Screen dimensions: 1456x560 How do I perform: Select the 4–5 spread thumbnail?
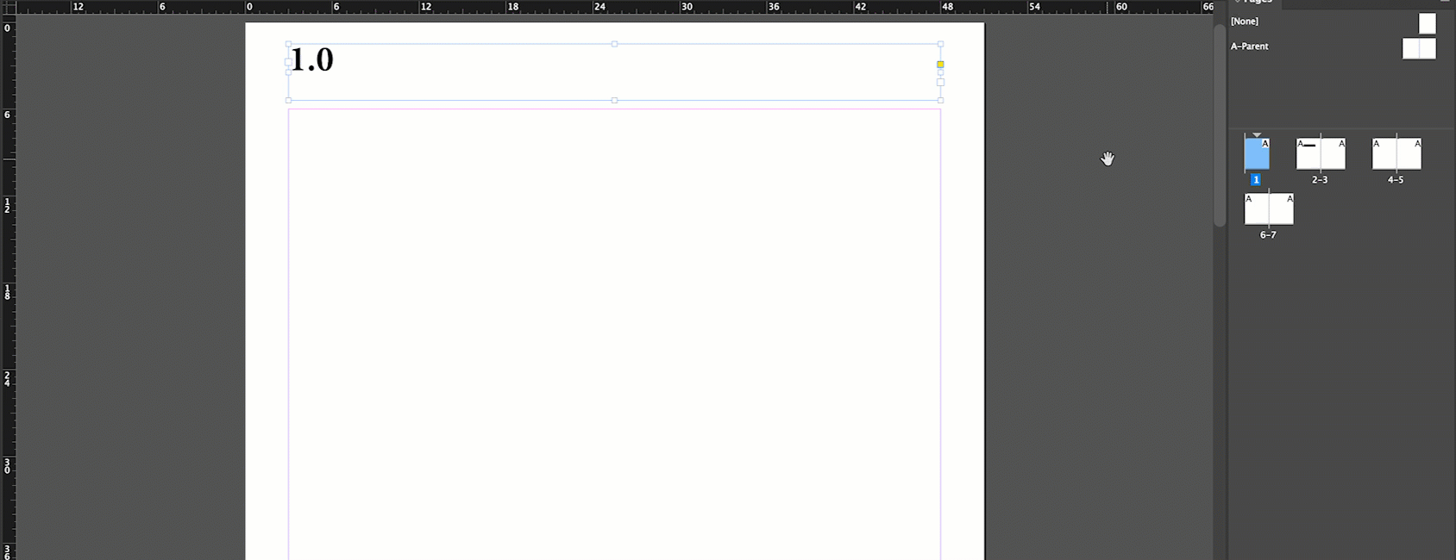click(1396, 154)
